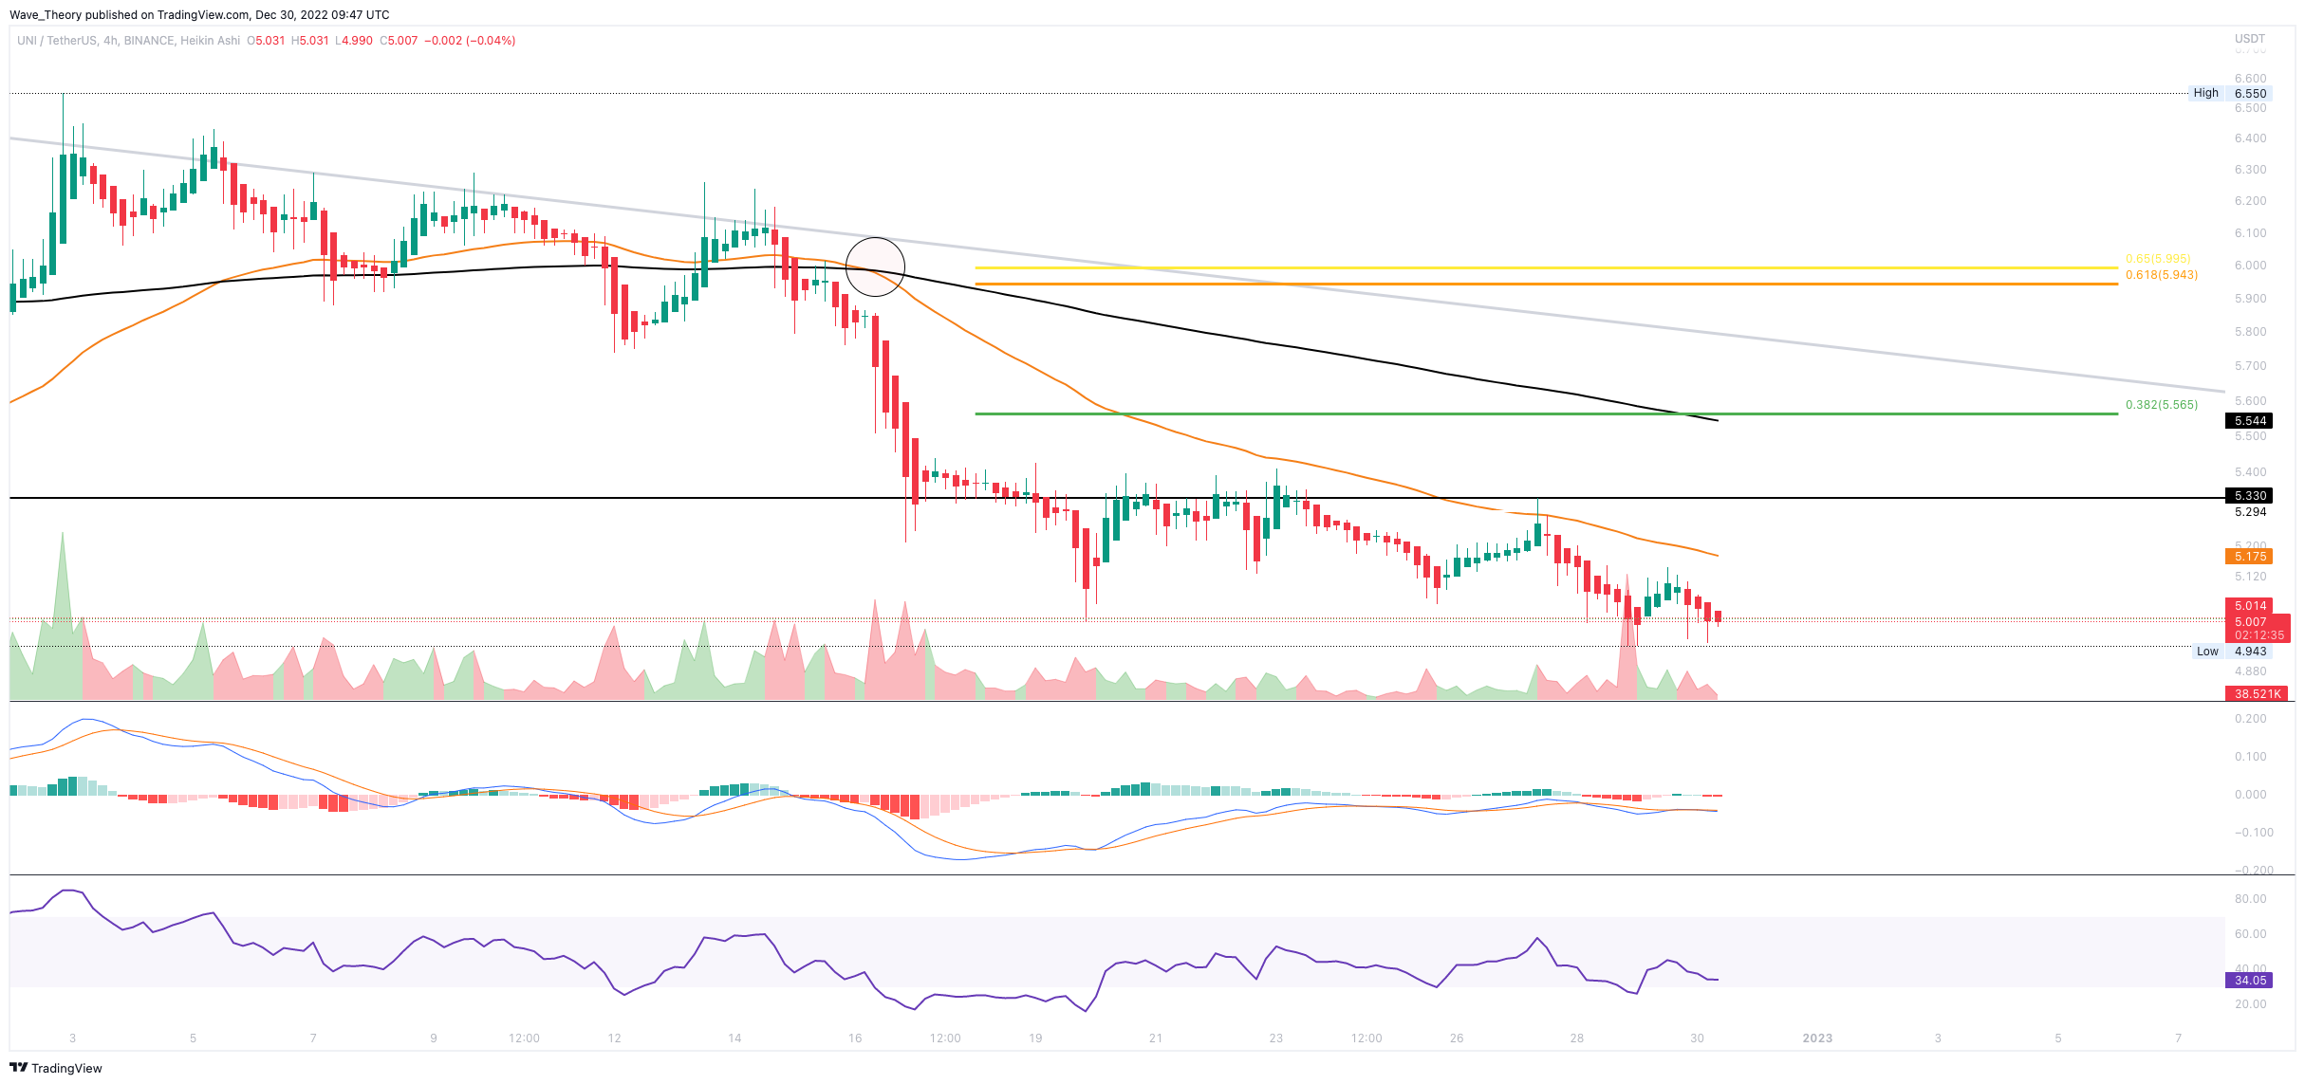Select the 0.618(5.943) Fibonacci level label
2305x1084 pixels.
tap(2161, 275)
